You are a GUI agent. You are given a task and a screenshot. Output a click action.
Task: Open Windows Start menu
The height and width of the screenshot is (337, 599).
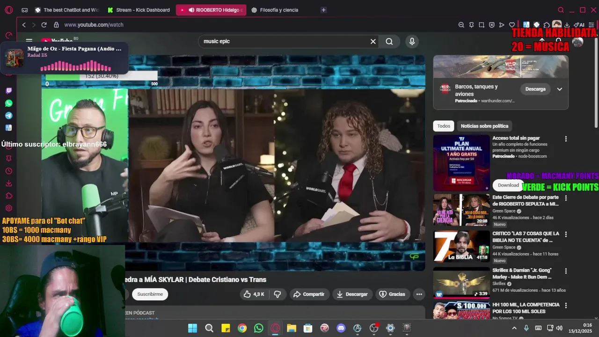click(192, 328)
